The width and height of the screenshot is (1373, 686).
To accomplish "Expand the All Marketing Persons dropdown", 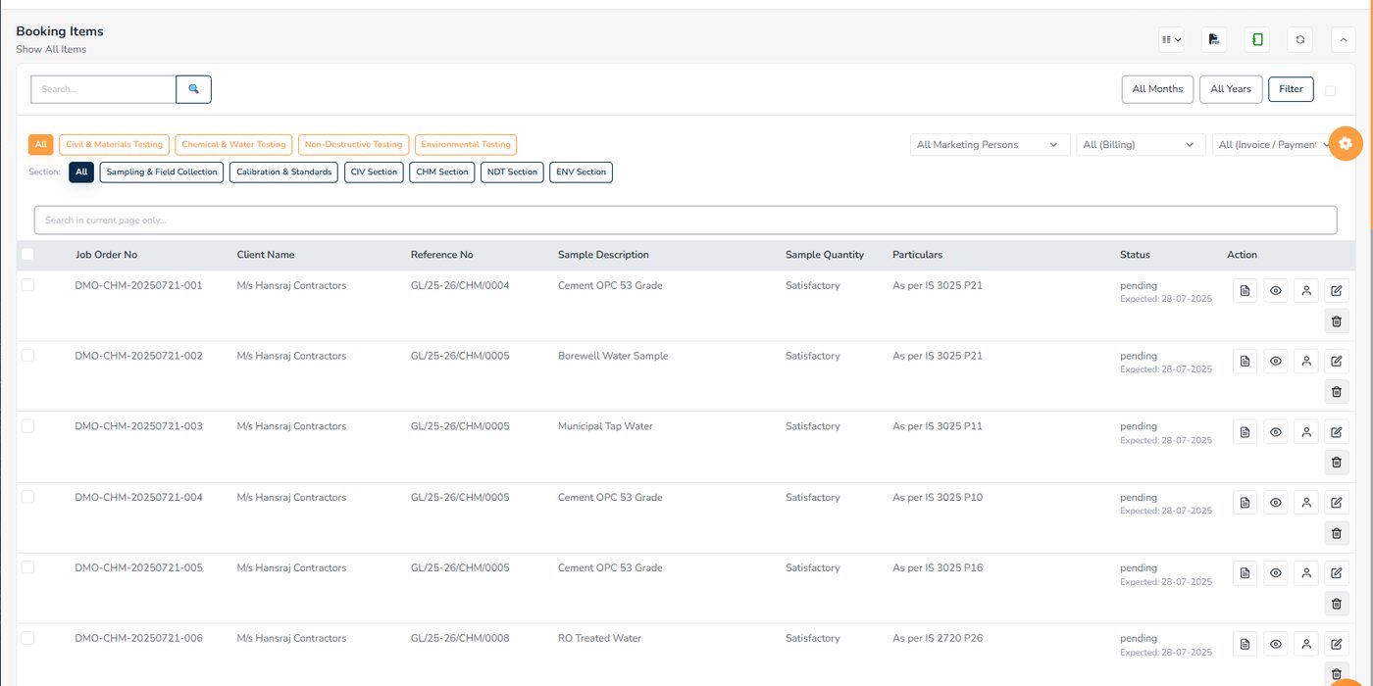I will pos(991,145).
